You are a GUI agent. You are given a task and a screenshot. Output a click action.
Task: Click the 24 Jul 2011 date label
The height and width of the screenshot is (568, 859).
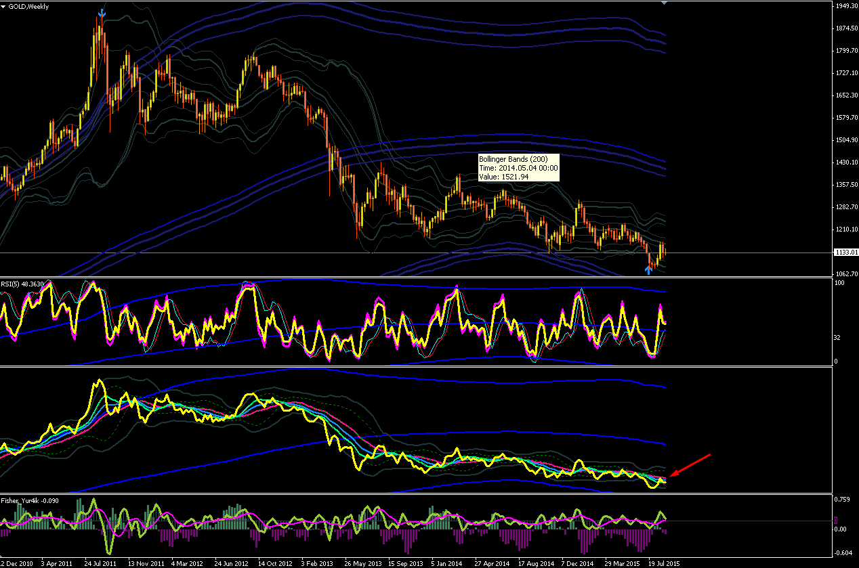[x=101, y=563]
